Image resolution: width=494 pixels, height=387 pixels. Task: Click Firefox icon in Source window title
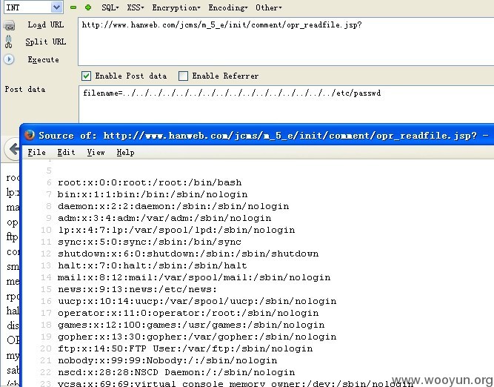coord(30,135)
